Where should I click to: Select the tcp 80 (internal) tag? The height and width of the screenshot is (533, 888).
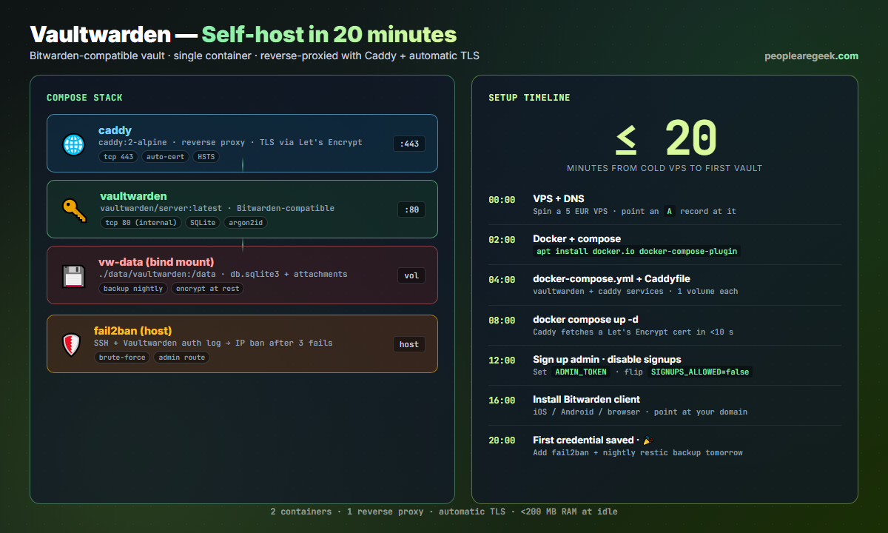(141, 223)
